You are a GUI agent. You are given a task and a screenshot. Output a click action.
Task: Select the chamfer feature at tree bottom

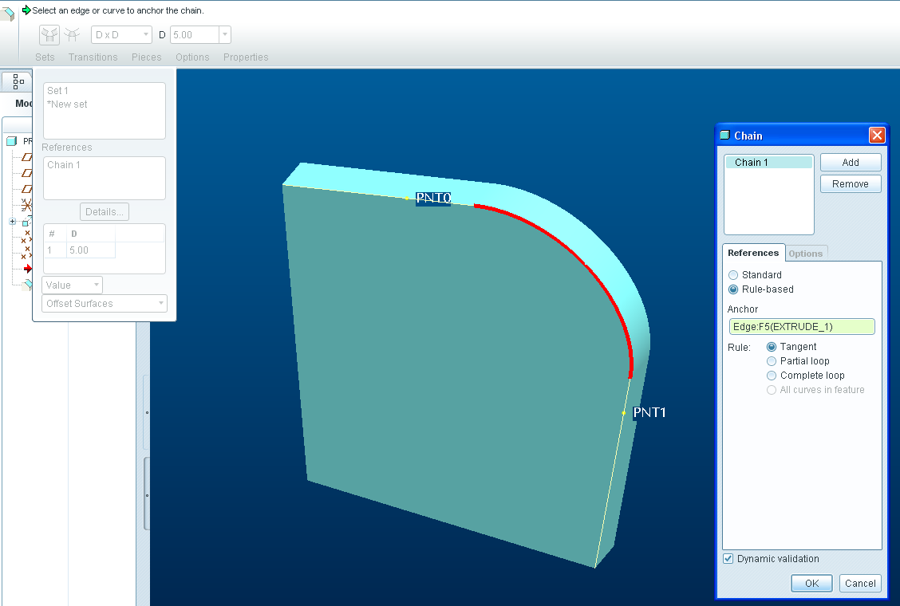(x=28, y=284)
